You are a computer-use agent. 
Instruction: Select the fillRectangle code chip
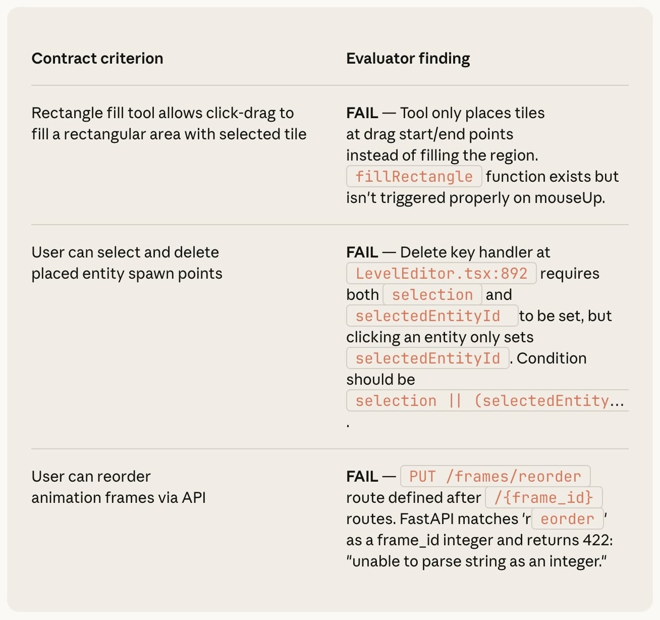coord(414,177)
